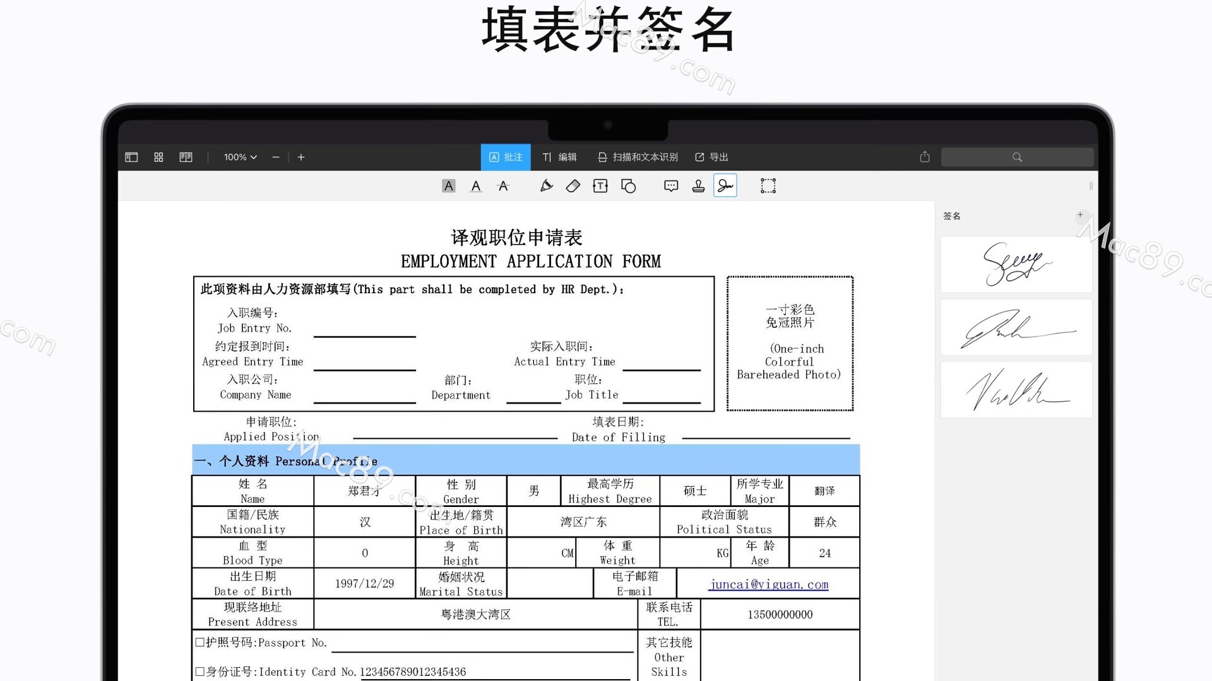Open the juncai@yiguan.com email link
1212x681 pixels.
768,585
